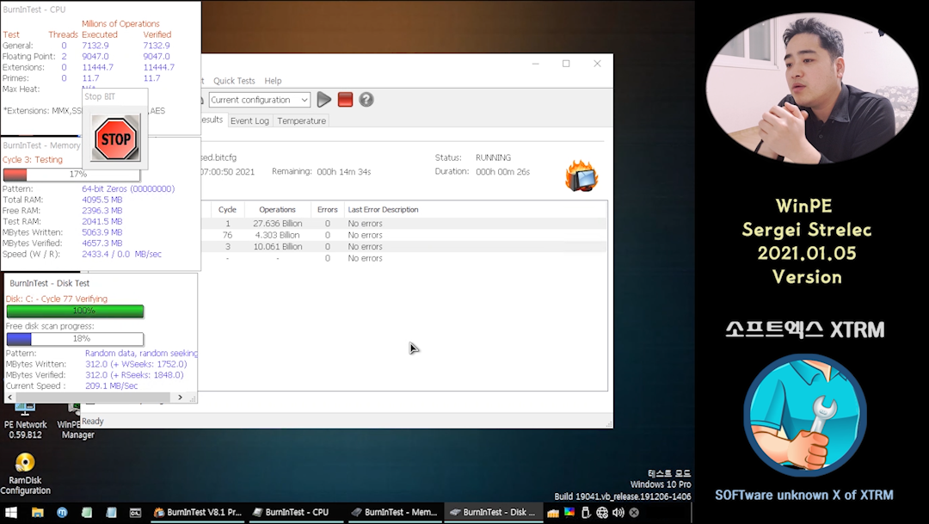This screenshot has width=929, height=524.
Task: Click the memory test 17% progress bar
Action: (71, 175)
